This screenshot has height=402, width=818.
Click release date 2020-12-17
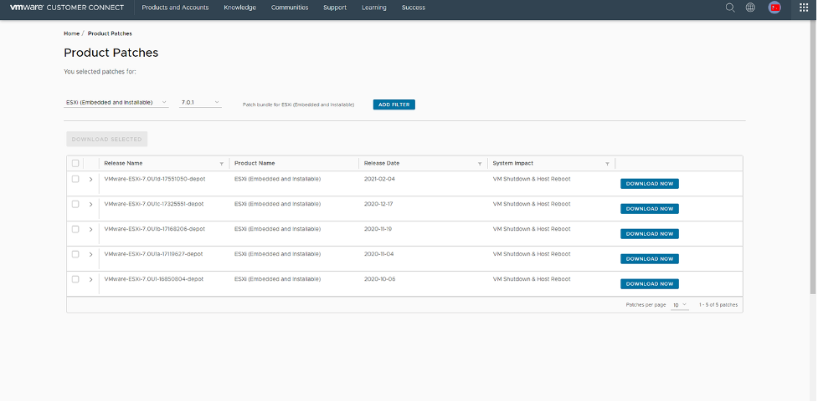pyautogui.click(x=378, y=204)
